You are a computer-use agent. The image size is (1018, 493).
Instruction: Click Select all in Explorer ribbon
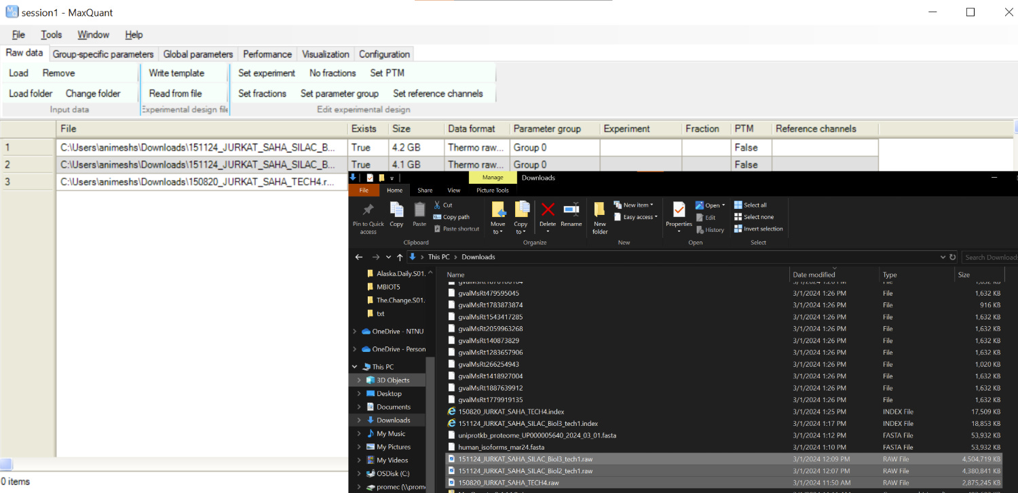750,205
